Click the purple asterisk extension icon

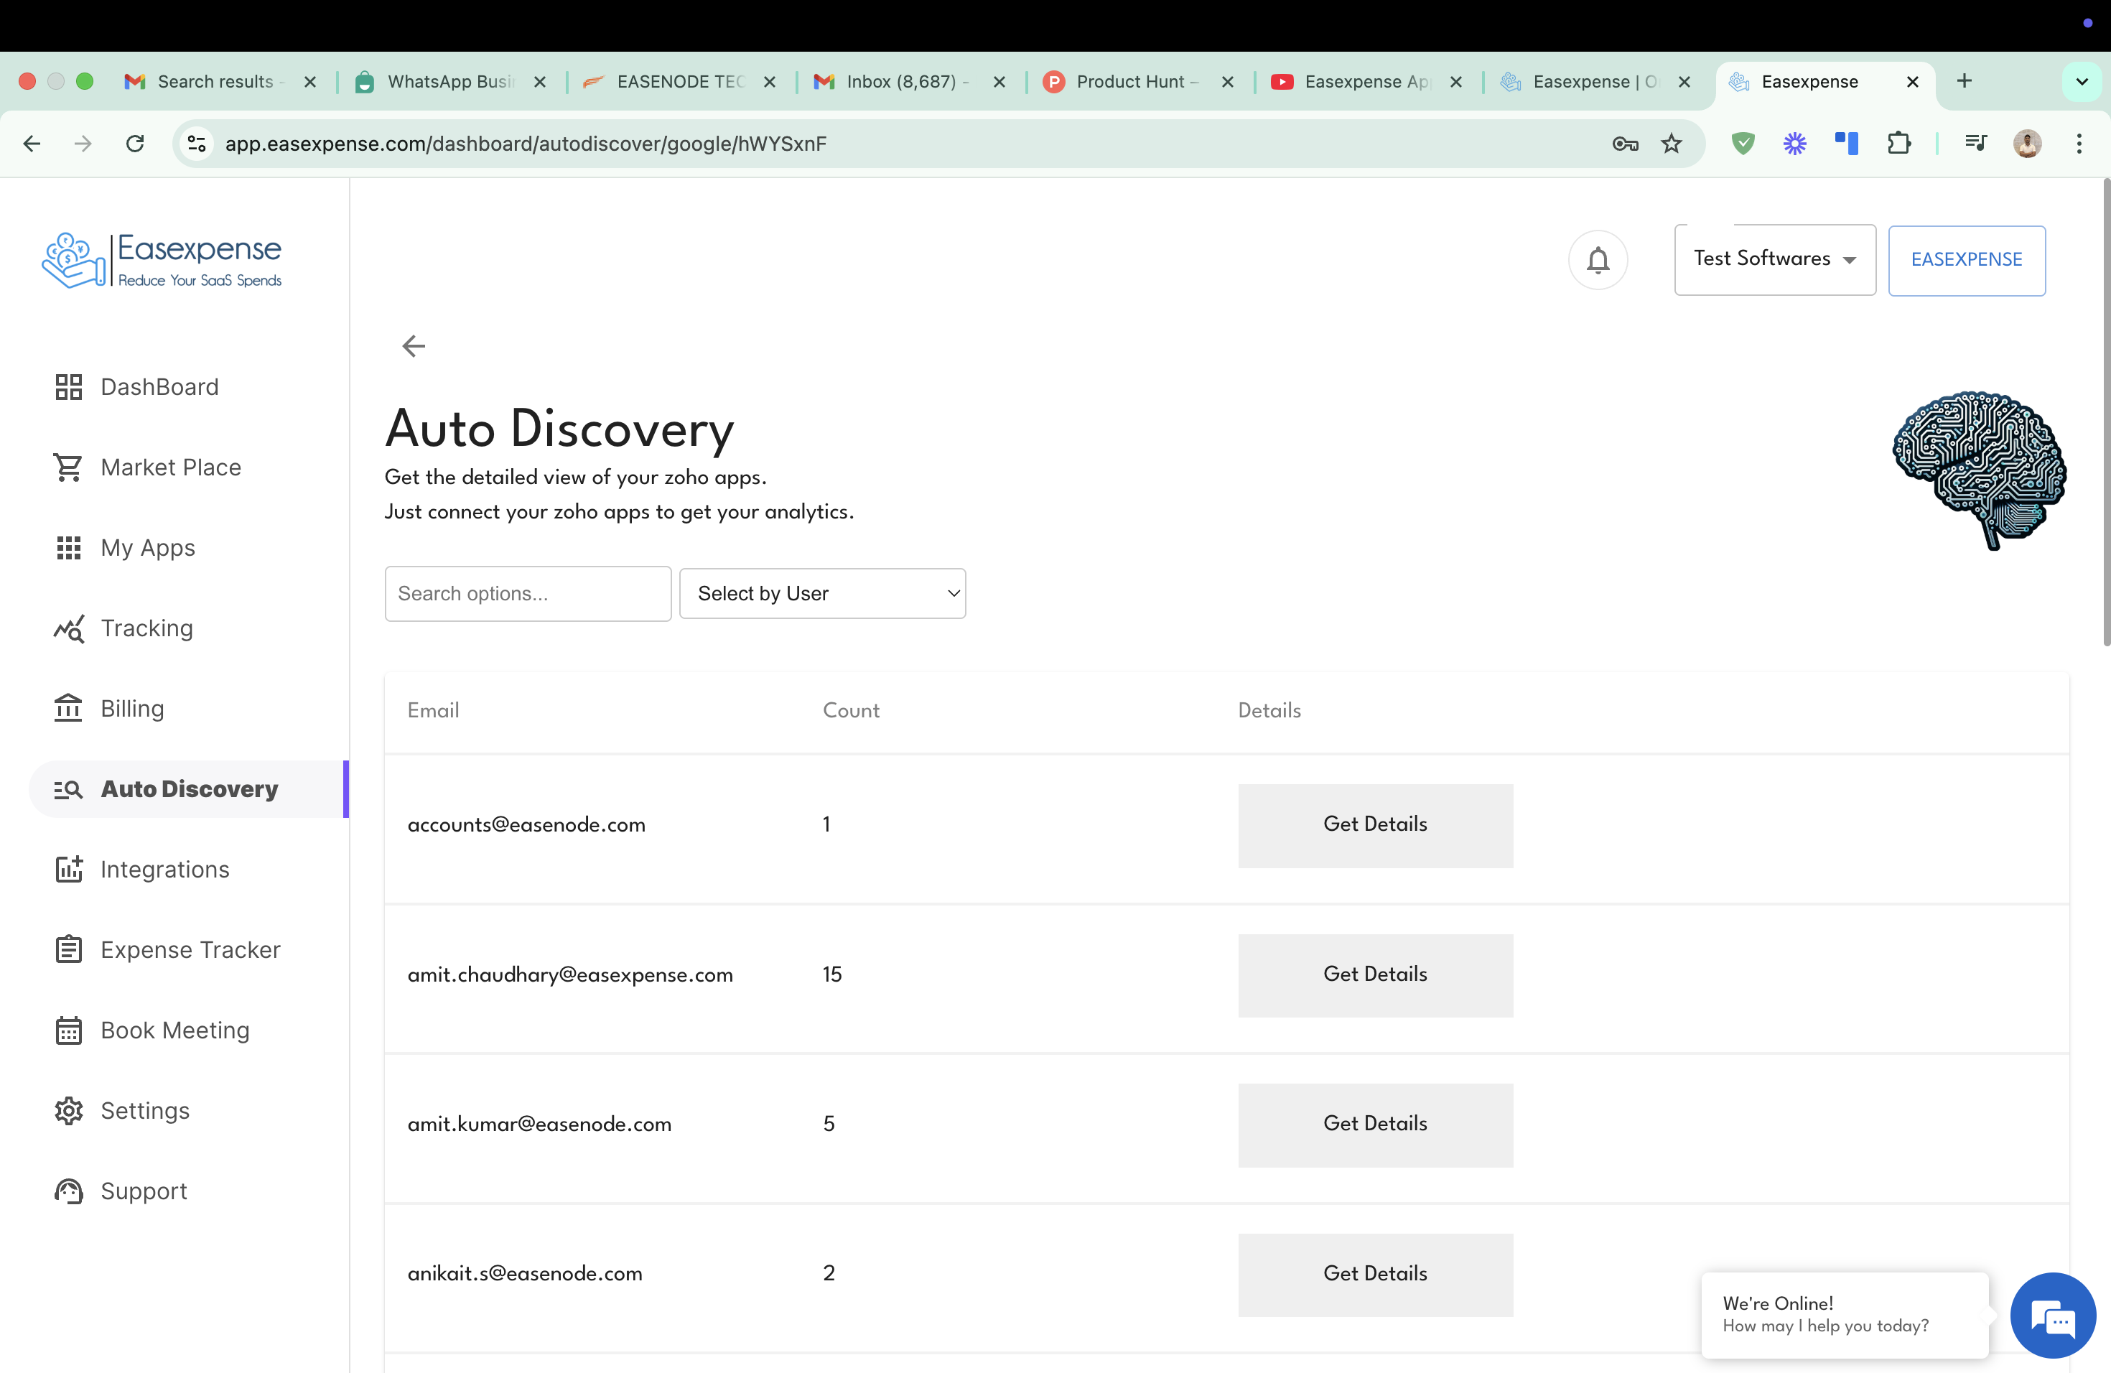(x=1794, y=144)
